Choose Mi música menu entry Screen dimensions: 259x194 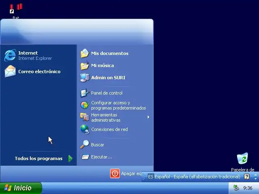coord(102,65)
